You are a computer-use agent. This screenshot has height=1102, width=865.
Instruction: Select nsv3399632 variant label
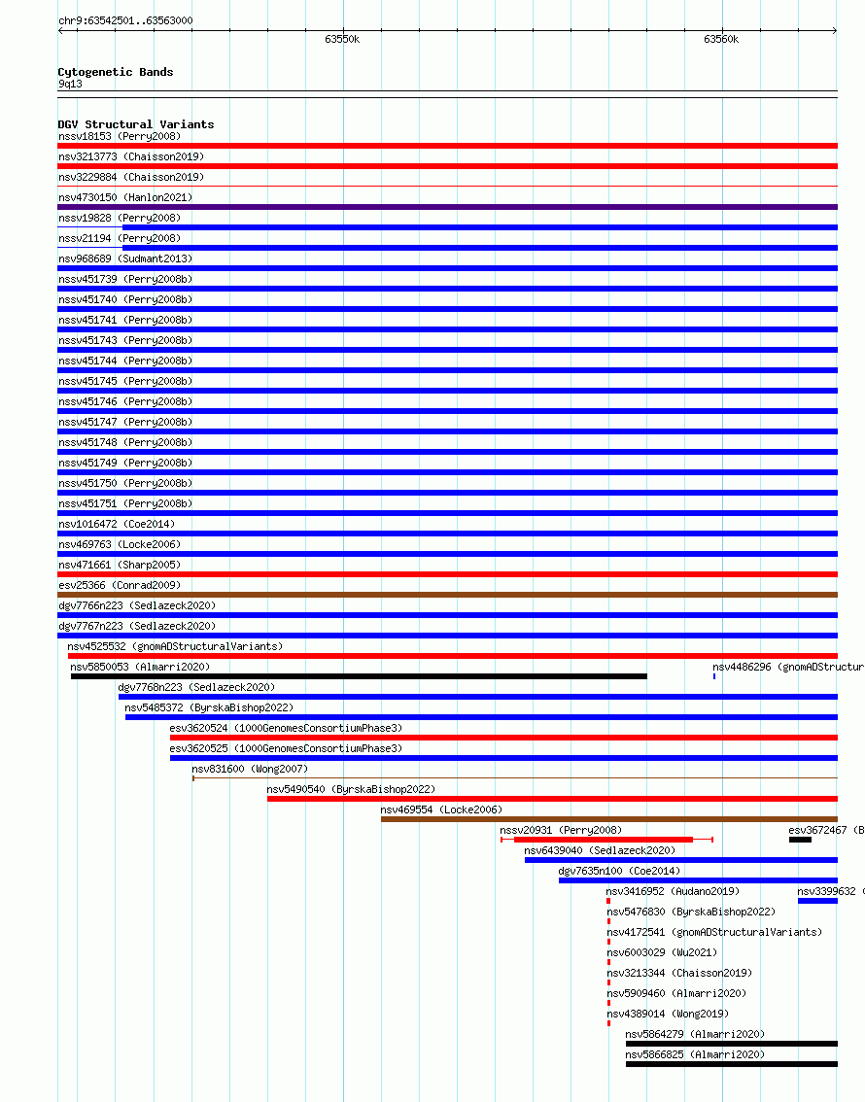point(831,890)
